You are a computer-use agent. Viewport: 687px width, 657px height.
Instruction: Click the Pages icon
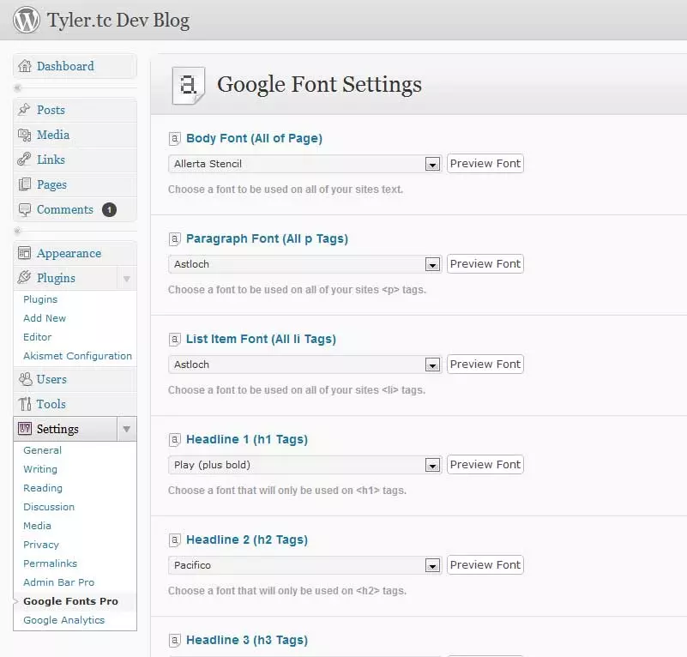click(x=25, y=184)
